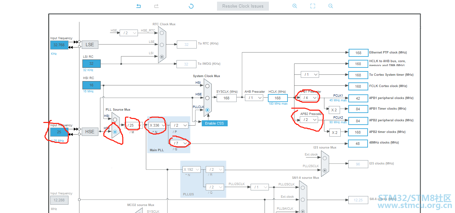Click the APB2 peripheral clocks value 84

[358, 121]
